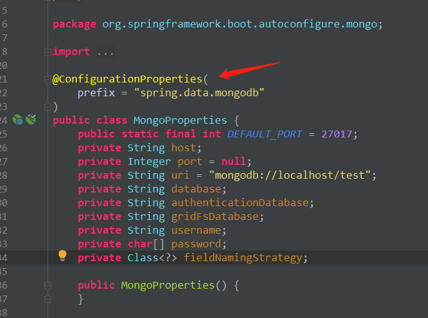Click the null value on the port line
Screen dimensions: 428x318
[x=234, y=161]
